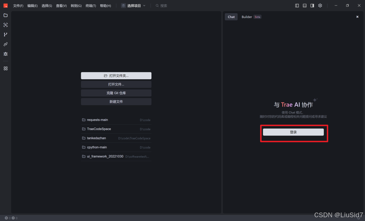Viewport: 365px width, 221px height.
Task: Open the Source Control branch icon
Action: (6, 35)
